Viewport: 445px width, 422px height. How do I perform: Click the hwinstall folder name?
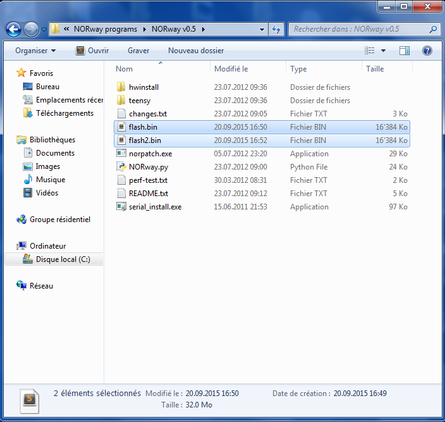pyautogui.click(x=143, y=87)
